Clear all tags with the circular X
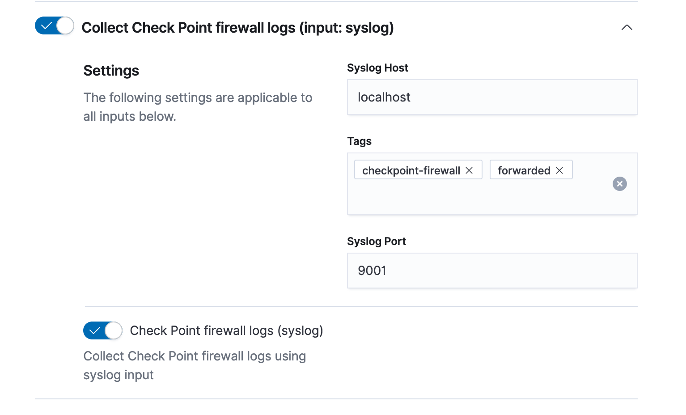The image size is (686, 415). point(619,184)
